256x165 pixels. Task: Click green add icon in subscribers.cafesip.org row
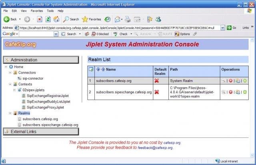click(245, 80)
